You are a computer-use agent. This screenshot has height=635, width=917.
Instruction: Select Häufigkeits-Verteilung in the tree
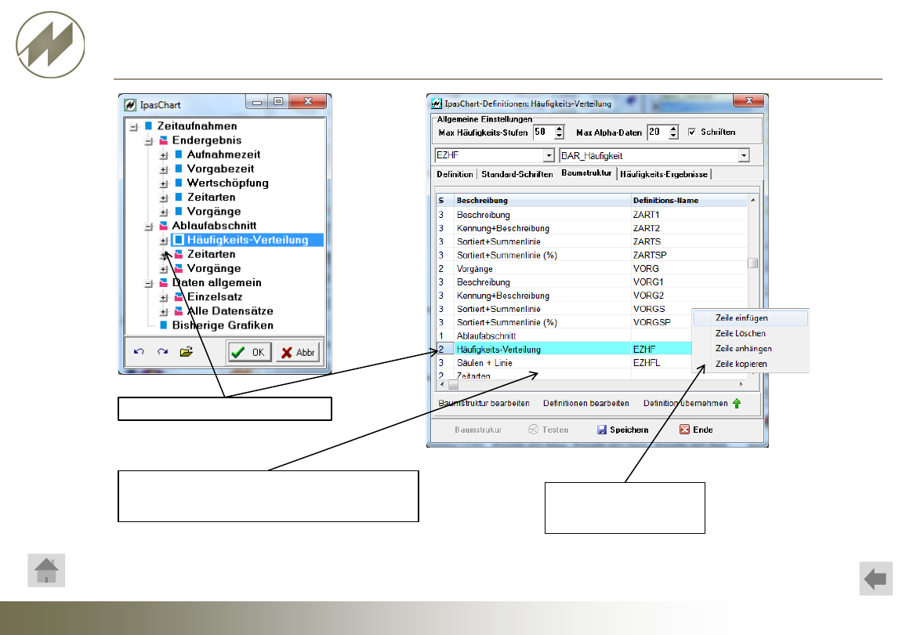click(x=248, y=240)
